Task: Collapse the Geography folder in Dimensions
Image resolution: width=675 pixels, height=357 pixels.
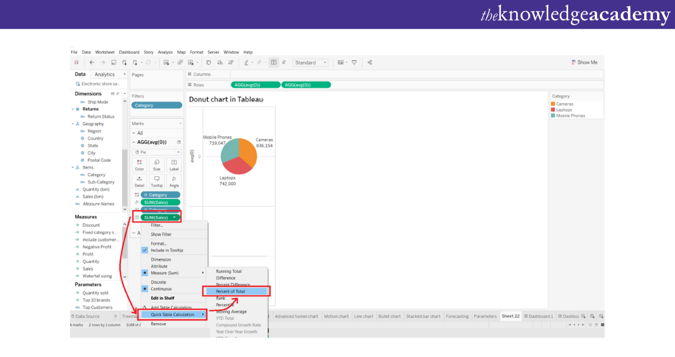Action: point(73,124)
